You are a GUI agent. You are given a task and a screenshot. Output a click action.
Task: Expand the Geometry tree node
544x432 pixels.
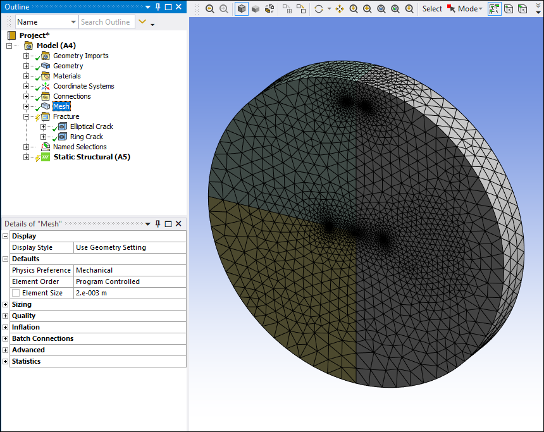tap(27, 66)
